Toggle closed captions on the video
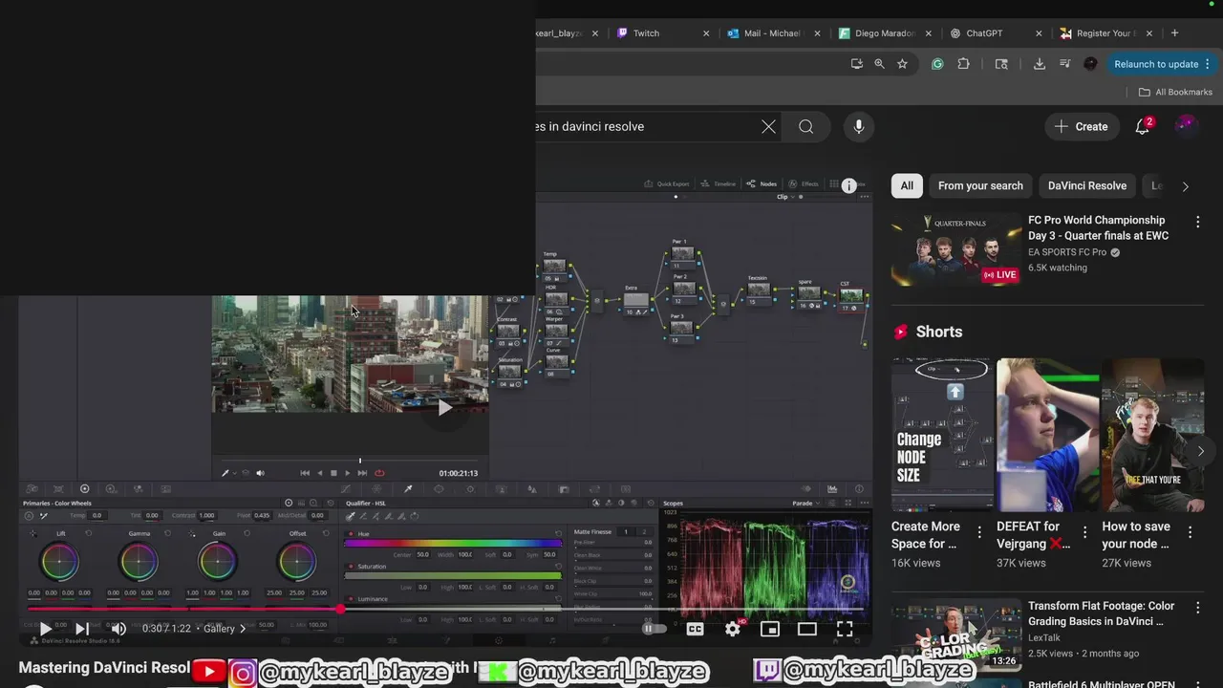1223x688 pixels. pyautogui.click(x=695, y=629)
